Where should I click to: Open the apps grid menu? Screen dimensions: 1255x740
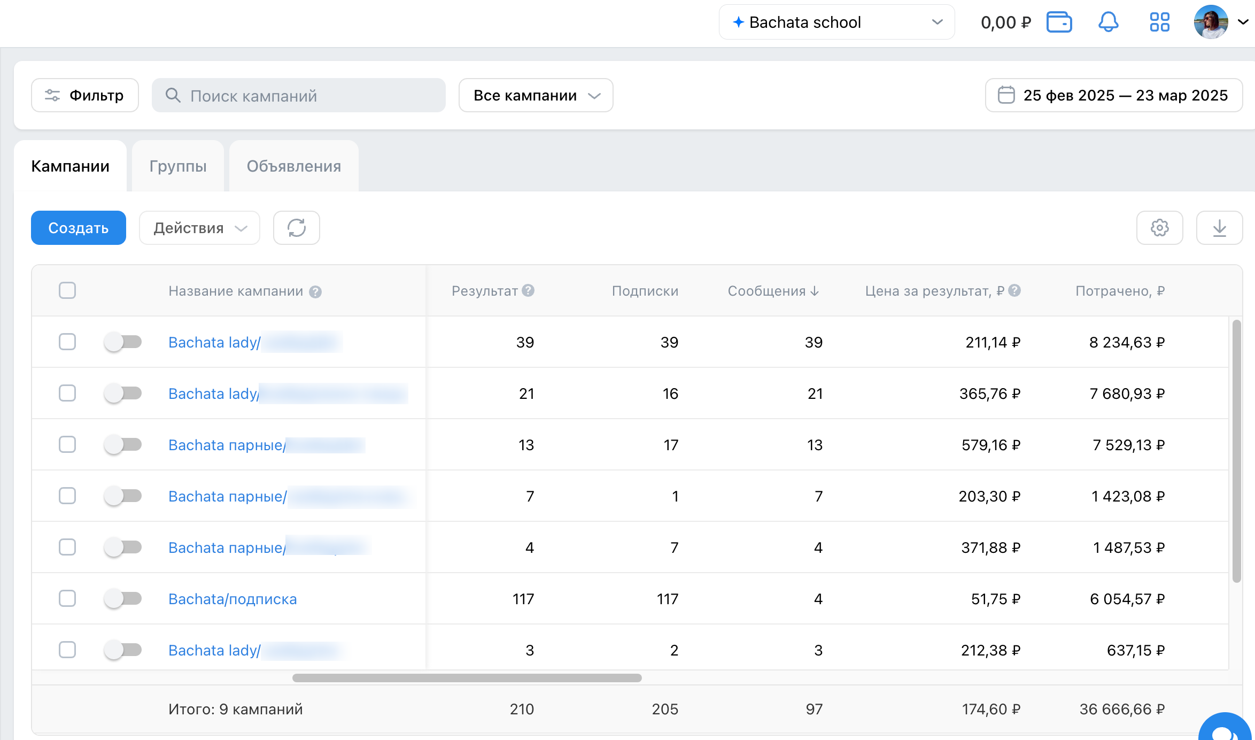pyautogui.click(x=1159, y=22)
